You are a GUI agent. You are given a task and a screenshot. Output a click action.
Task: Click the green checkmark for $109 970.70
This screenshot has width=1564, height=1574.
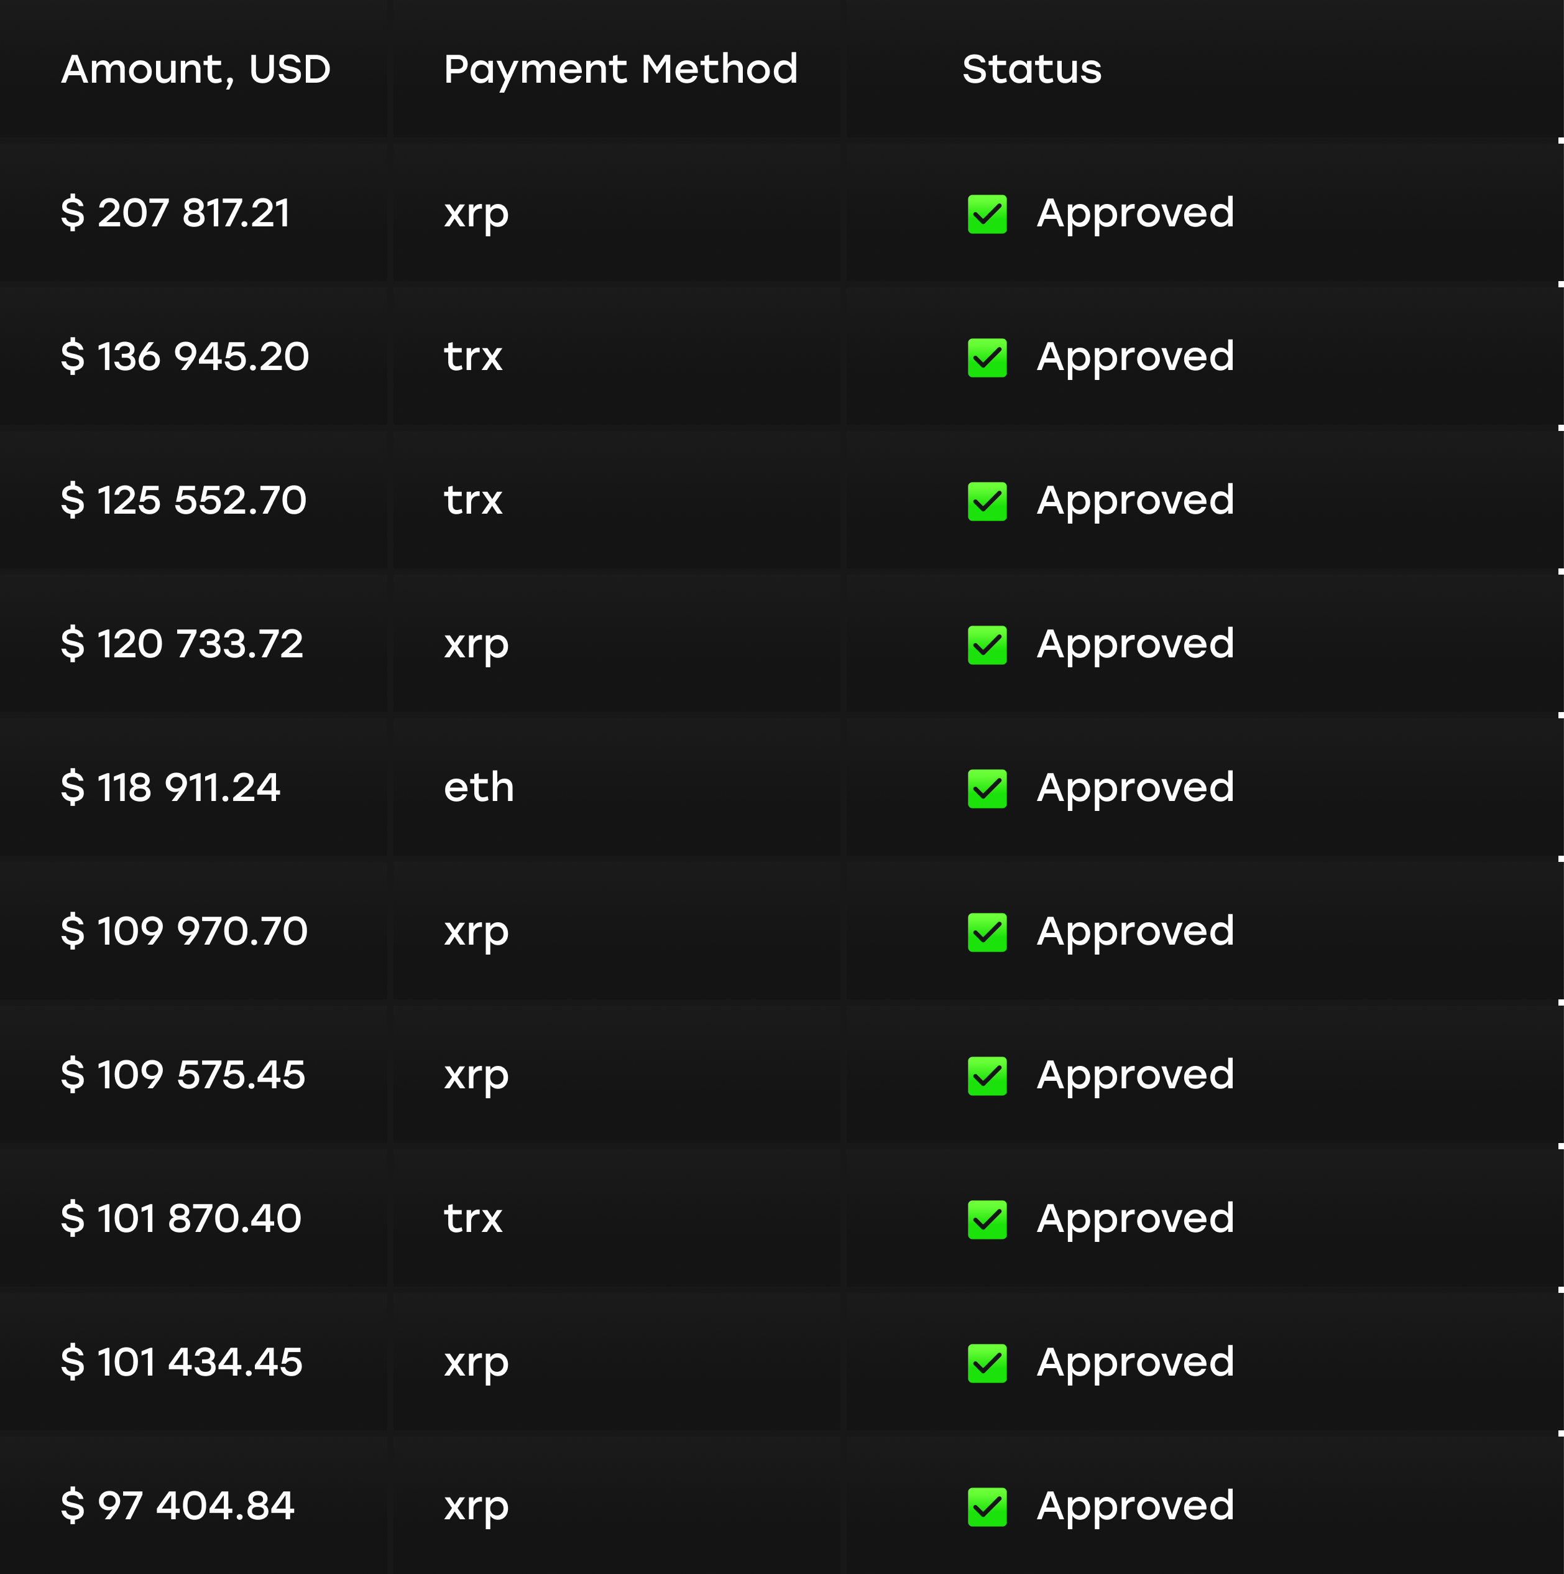(987, 932)
